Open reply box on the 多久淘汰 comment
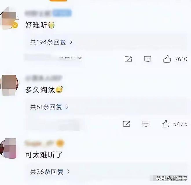The image size is (191, 185). point(146,124)
